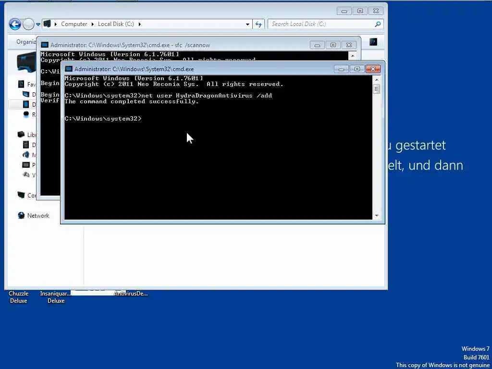492x369 pixels.
Task: Maximize the front cmd.exe window
Action: (x=357, y=69)
